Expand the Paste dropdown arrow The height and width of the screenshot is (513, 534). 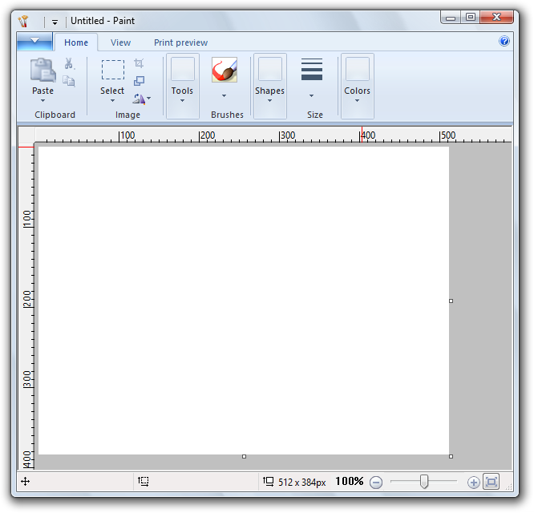(x=43, y=101)
